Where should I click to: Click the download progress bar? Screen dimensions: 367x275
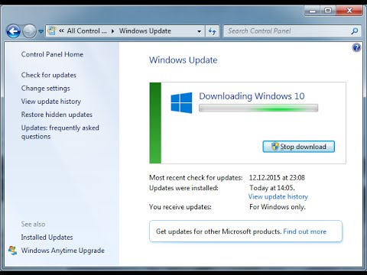[x=258, y=108]
